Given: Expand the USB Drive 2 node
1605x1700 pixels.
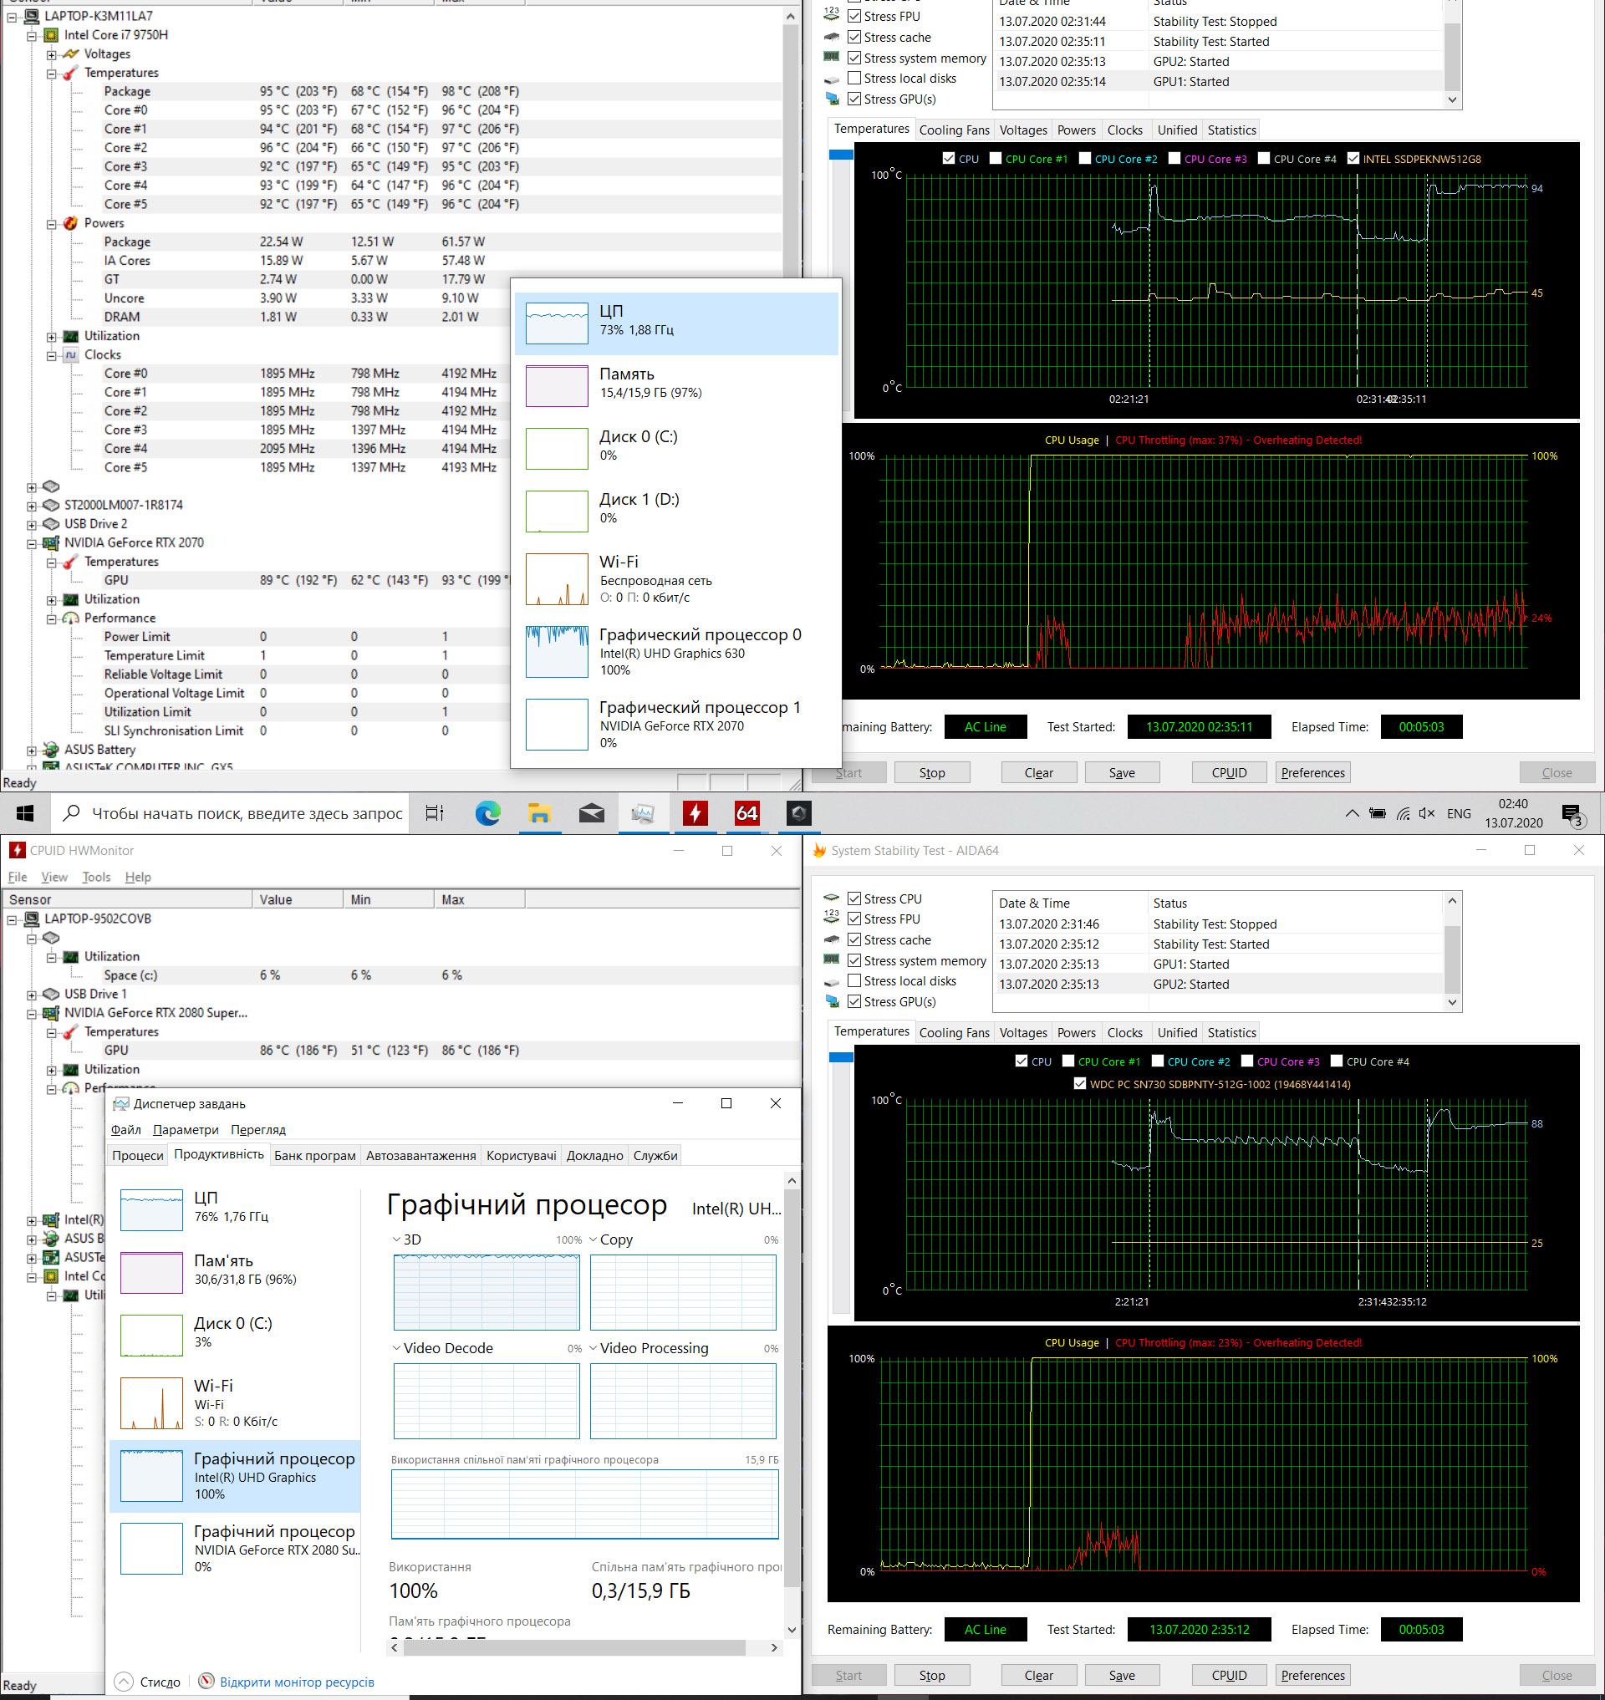Looking at the screenshot, I should pos(32,526).
